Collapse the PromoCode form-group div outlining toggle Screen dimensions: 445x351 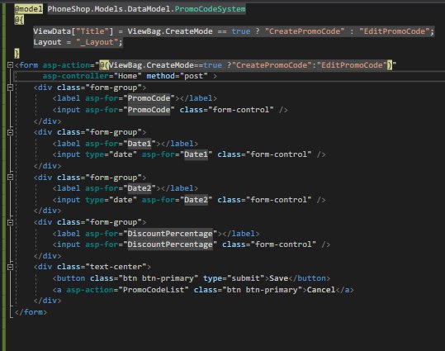tap(10, 88)
